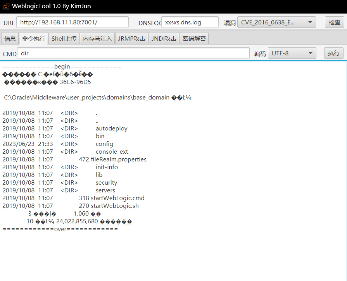Click the servers directory entry
The width and height of the screenshot is (347, 281).
(105, 190)
